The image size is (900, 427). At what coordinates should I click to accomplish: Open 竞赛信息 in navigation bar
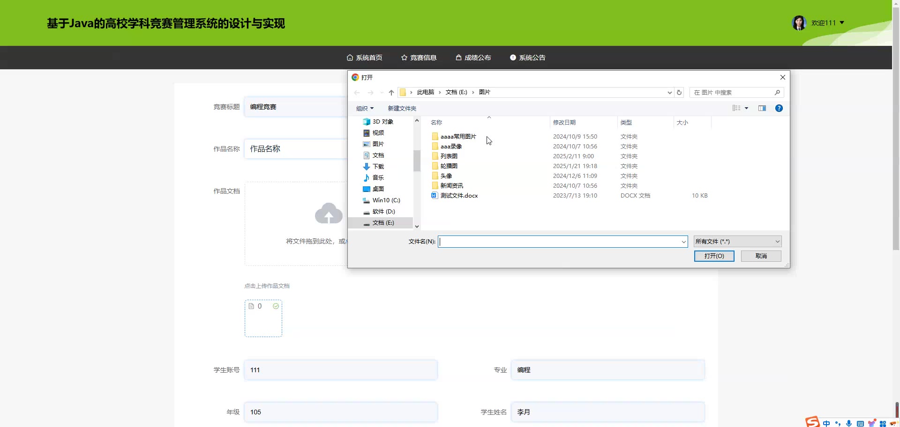coord(419,58)
